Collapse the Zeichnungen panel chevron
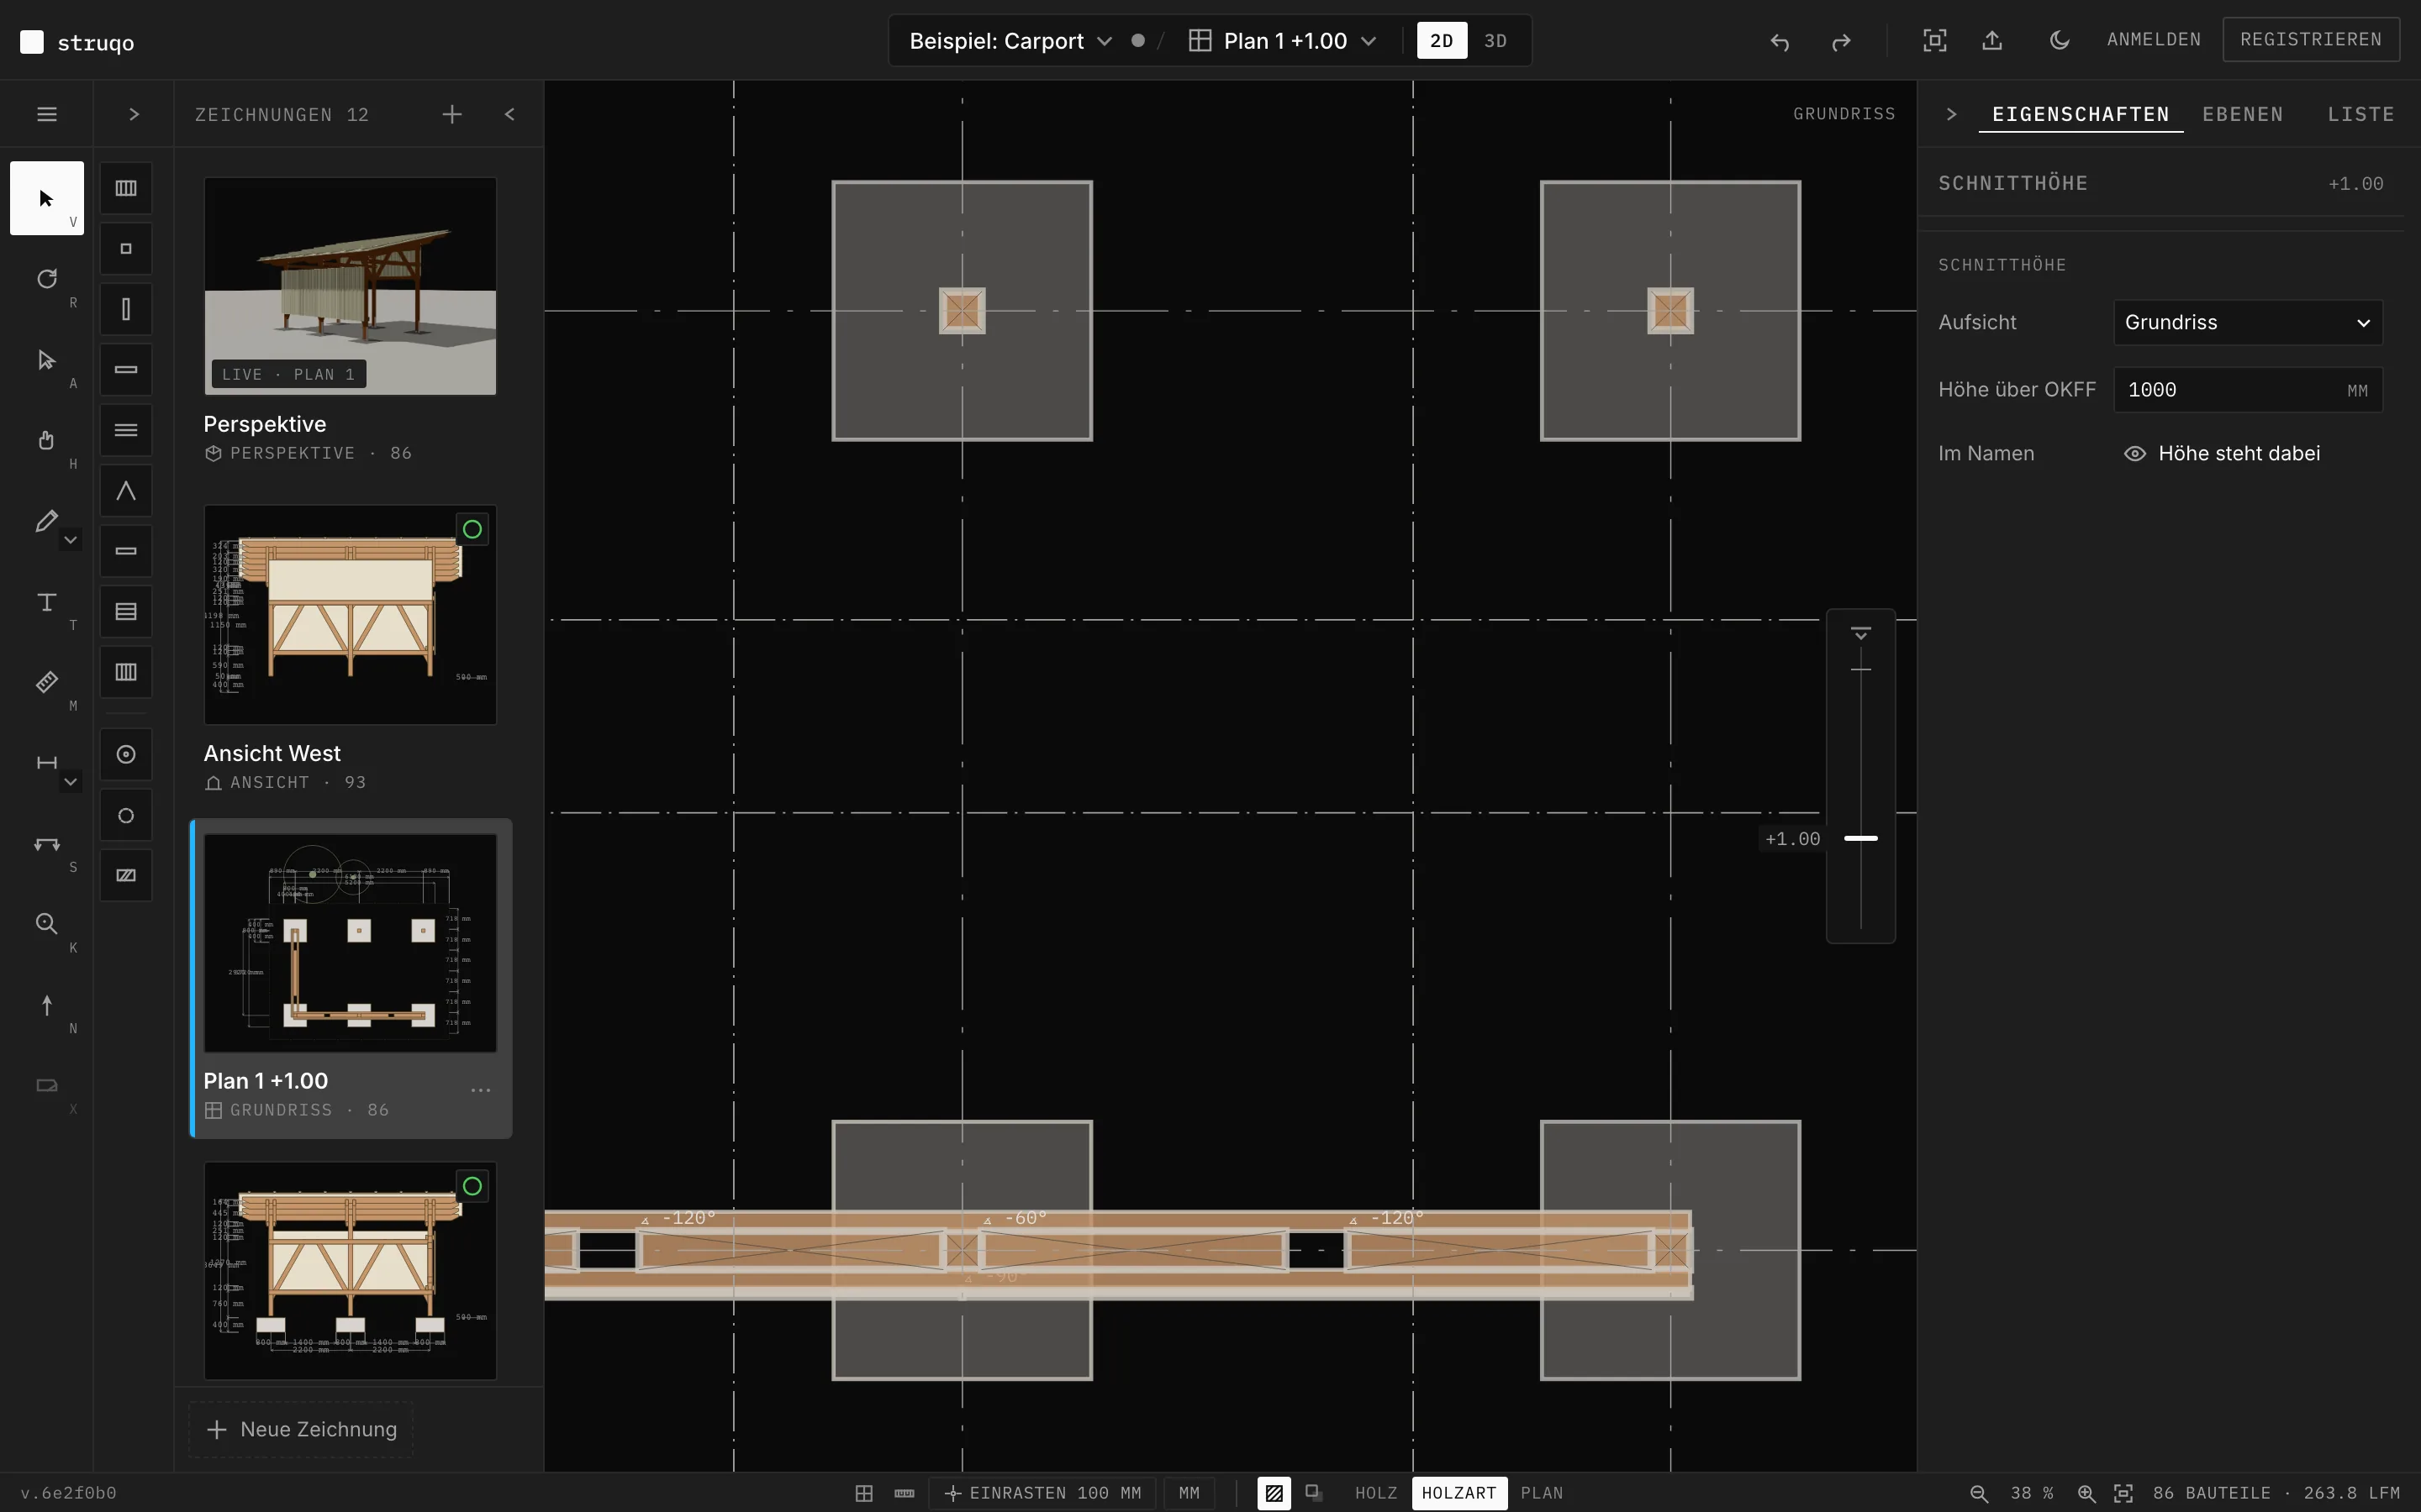Screen dimensions: 2421x1512 (x=510, y=114)
